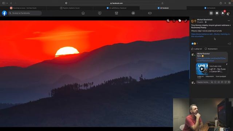The height and width of the screenshot is (131, 233).
Task: Open the Facebook menu grid icon
Action: point(211,13)
